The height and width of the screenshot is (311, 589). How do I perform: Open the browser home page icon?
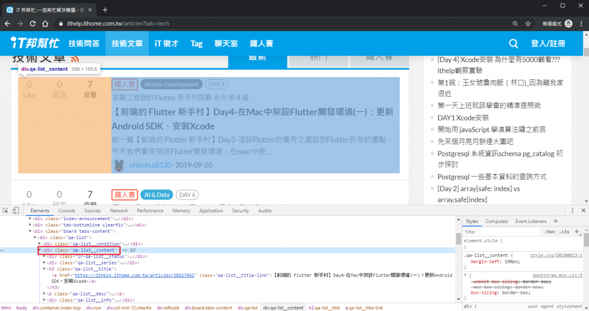(x=45, y=24)
